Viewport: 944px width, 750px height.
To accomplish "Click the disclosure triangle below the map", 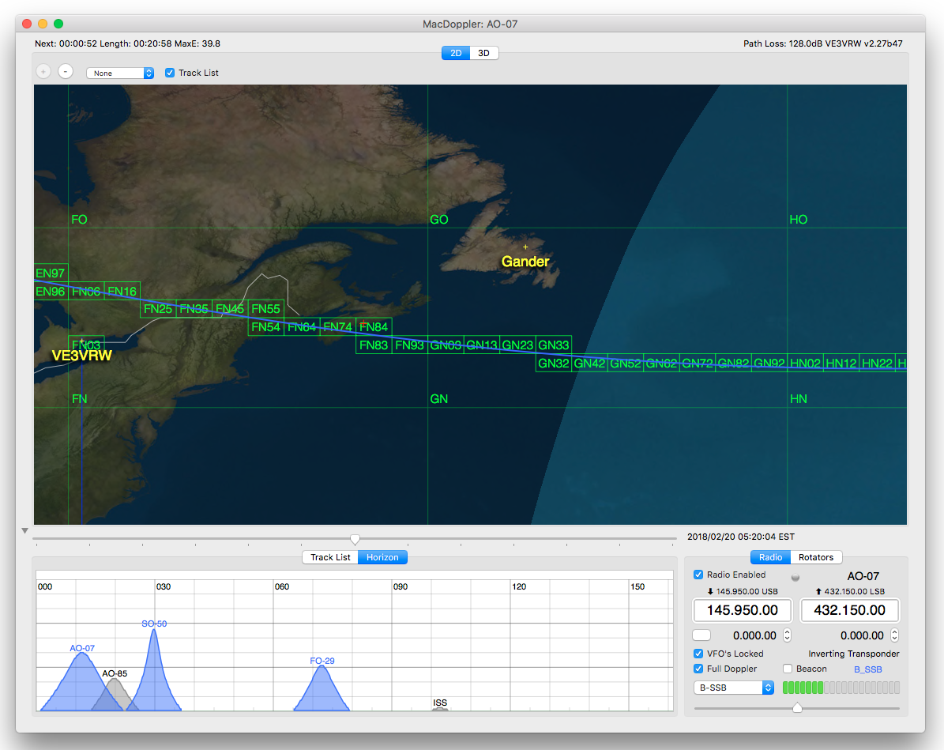I will coord(24,530).
